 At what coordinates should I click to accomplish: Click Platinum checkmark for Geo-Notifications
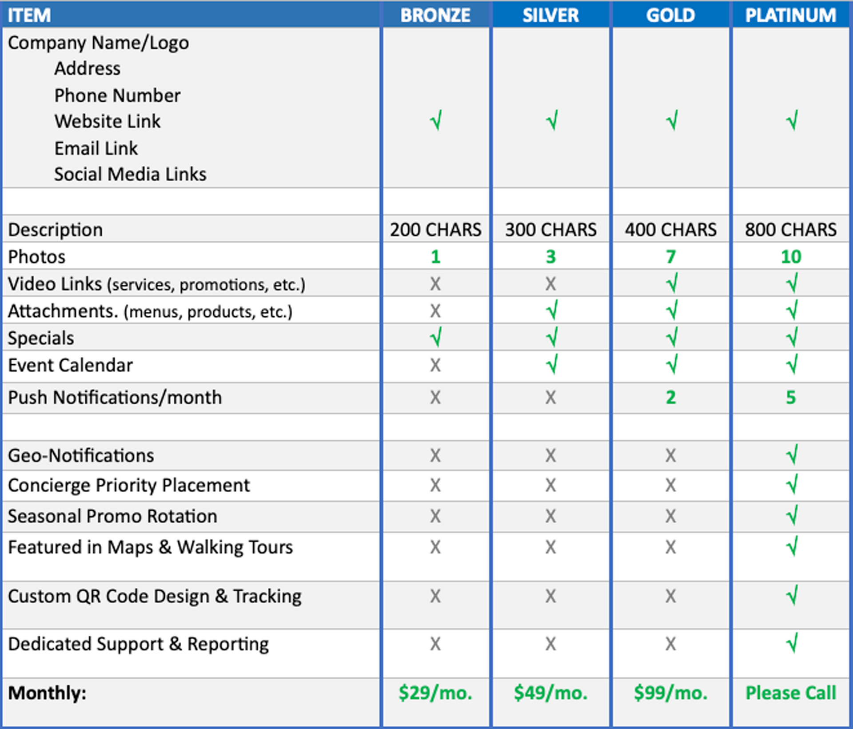[791, 455]
